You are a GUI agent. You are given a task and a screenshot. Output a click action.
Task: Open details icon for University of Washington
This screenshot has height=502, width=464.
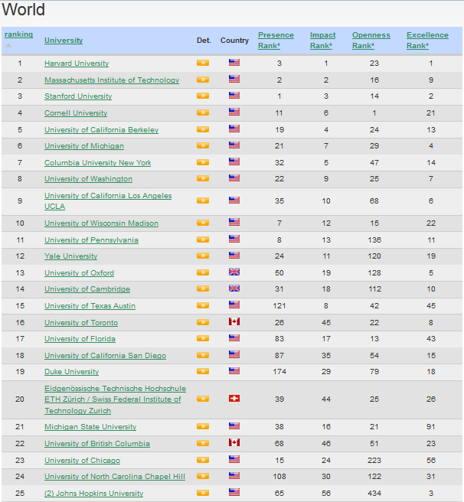tap(203, 178)
